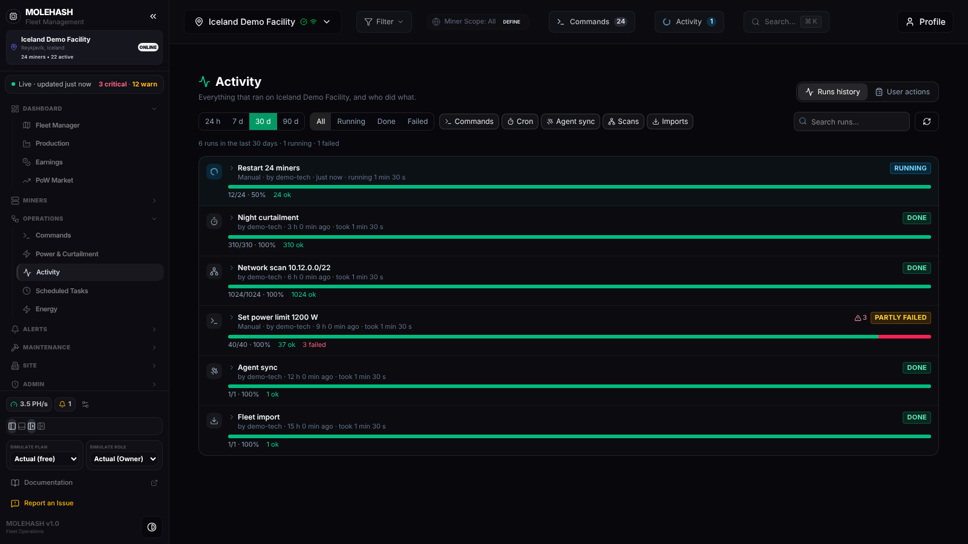Open the Filter dropdown
The image size is (968, 544).
384,22
